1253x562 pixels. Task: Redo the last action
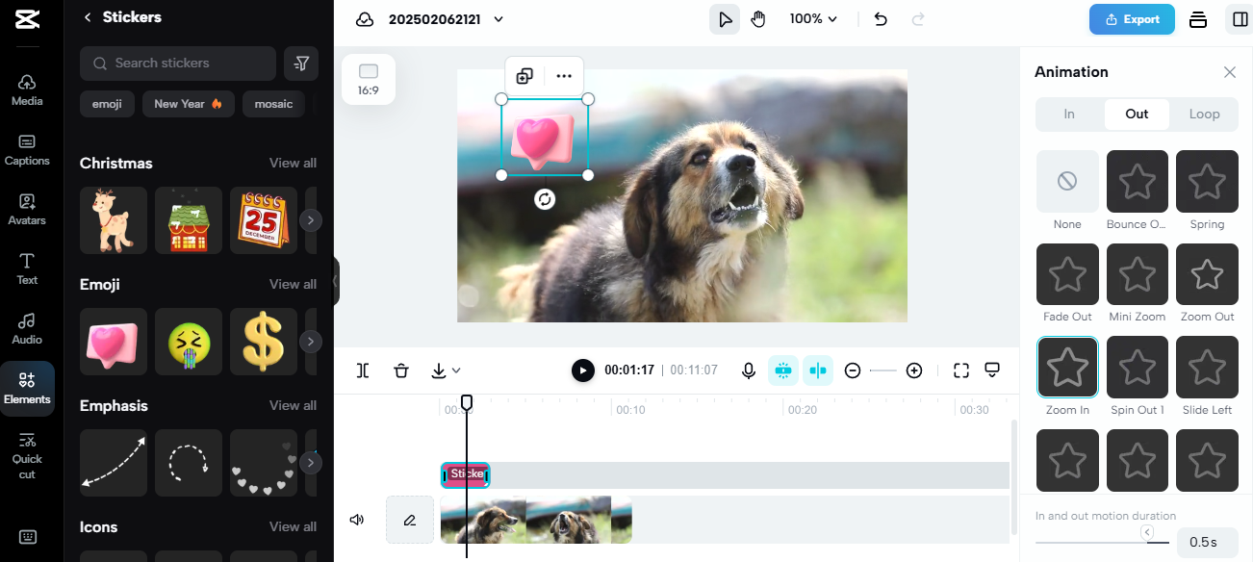click(917, 19)
